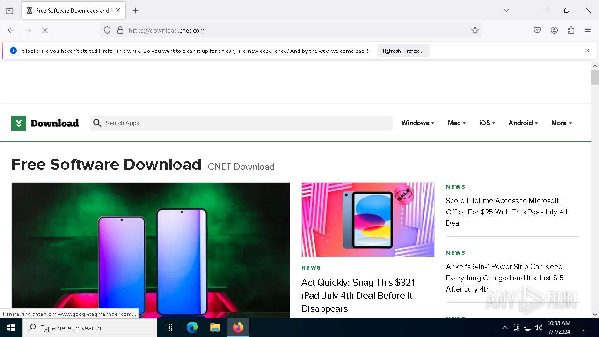Image resolution: width=599 pixels, height=337 pixels.
Task: View site security padlock information
Action: coord(120,30)
